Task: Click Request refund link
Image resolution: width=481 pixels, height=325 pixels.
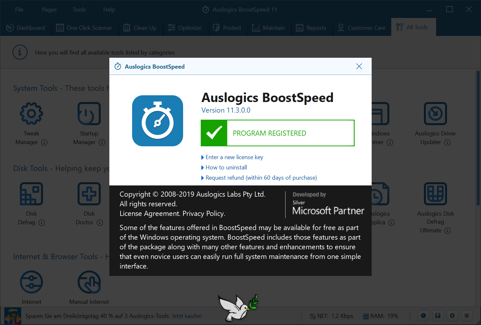Action: pos(261,178)
